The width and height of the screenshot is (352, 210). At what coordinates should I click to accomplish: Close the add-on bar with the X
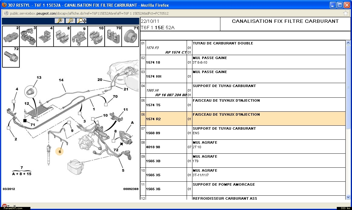tap(14, 206)
